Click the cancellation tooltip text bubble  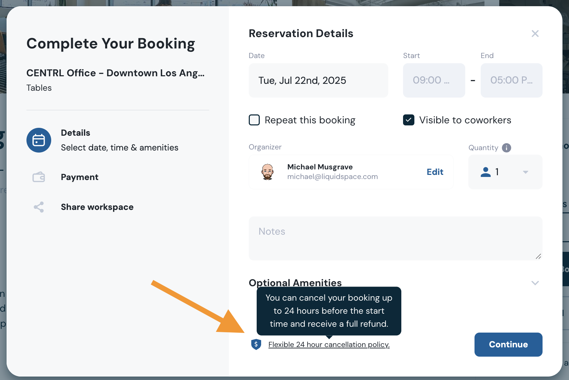pyautogui.click(x=329, y=311)
